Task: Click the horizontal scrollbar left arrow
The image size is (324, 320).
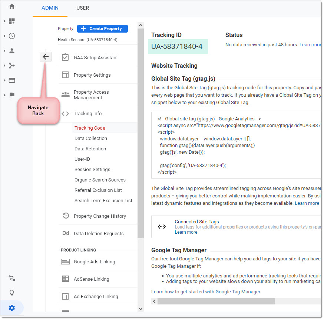Action: [154, 301]
